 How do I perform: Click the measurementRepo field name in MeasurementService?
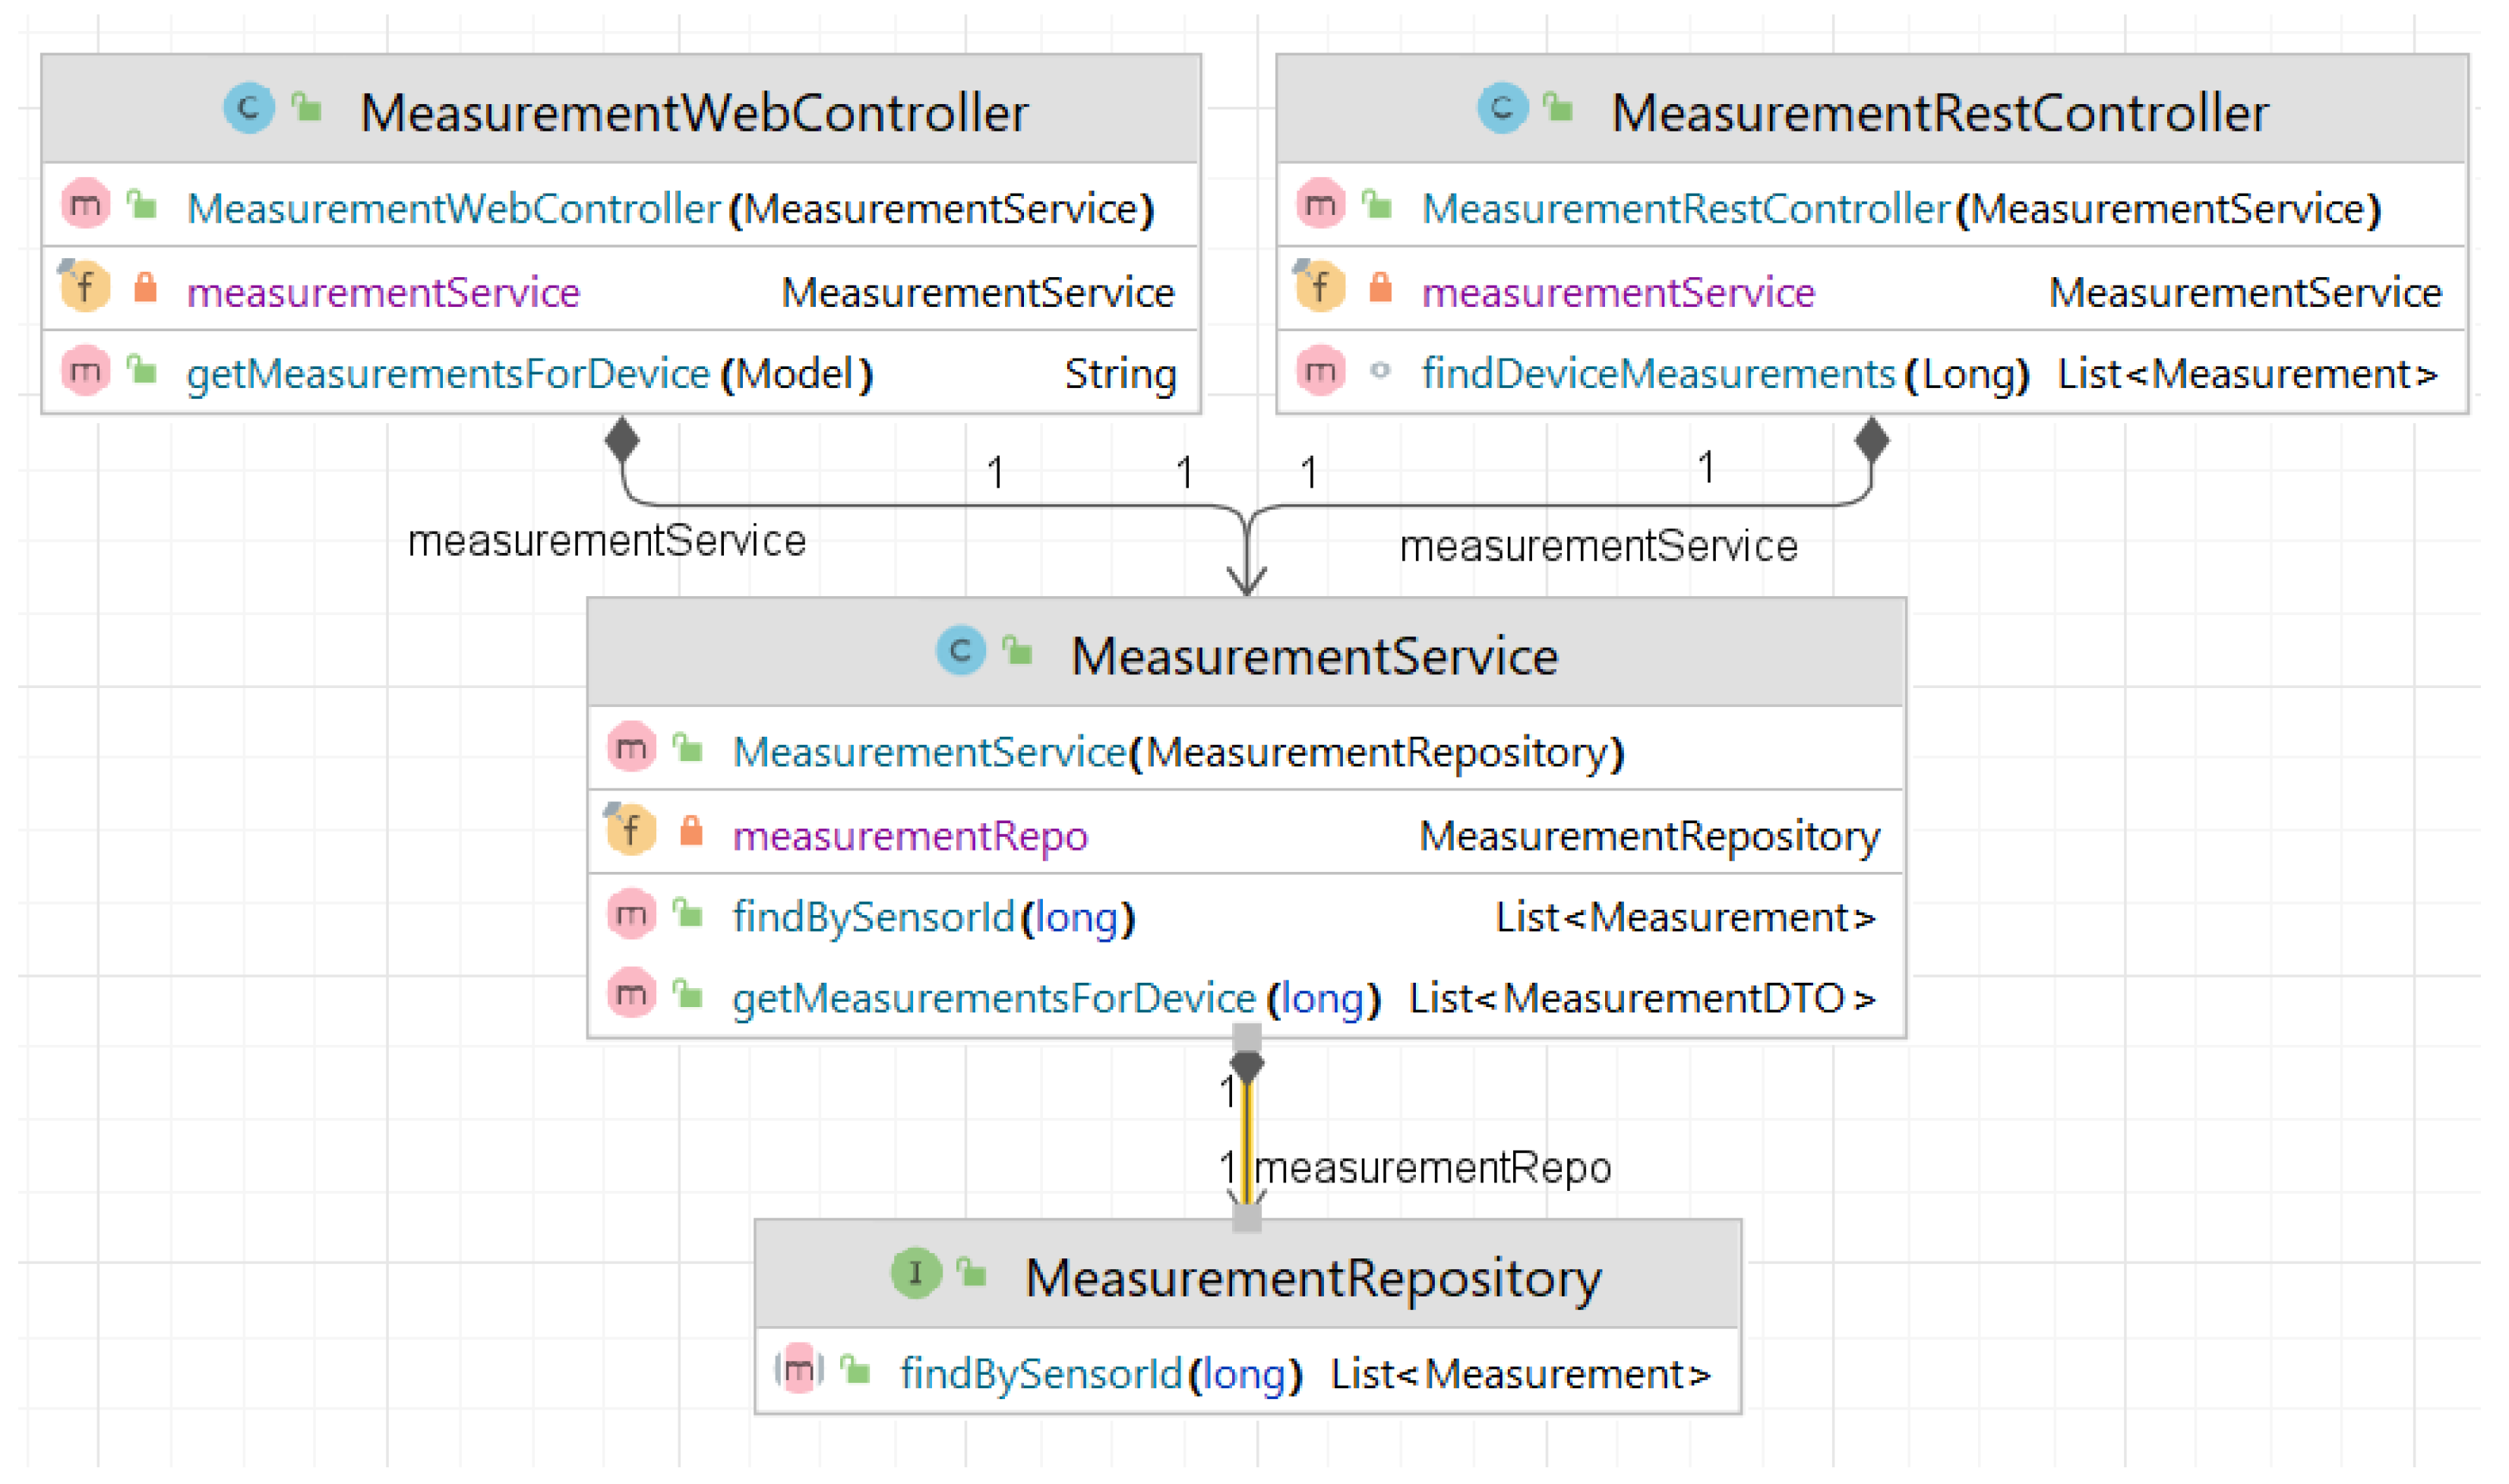tap(909, 836)
